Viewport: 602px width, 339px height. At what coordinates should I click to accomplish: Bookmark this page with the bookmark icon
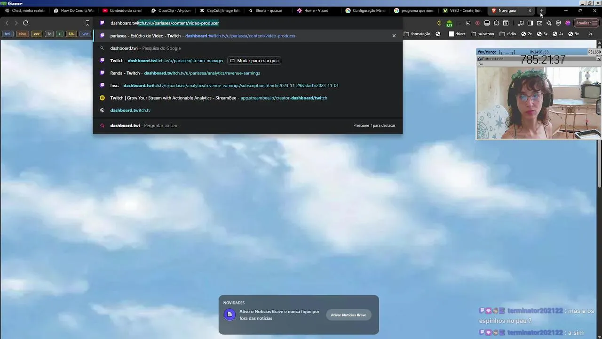[87, 23]
